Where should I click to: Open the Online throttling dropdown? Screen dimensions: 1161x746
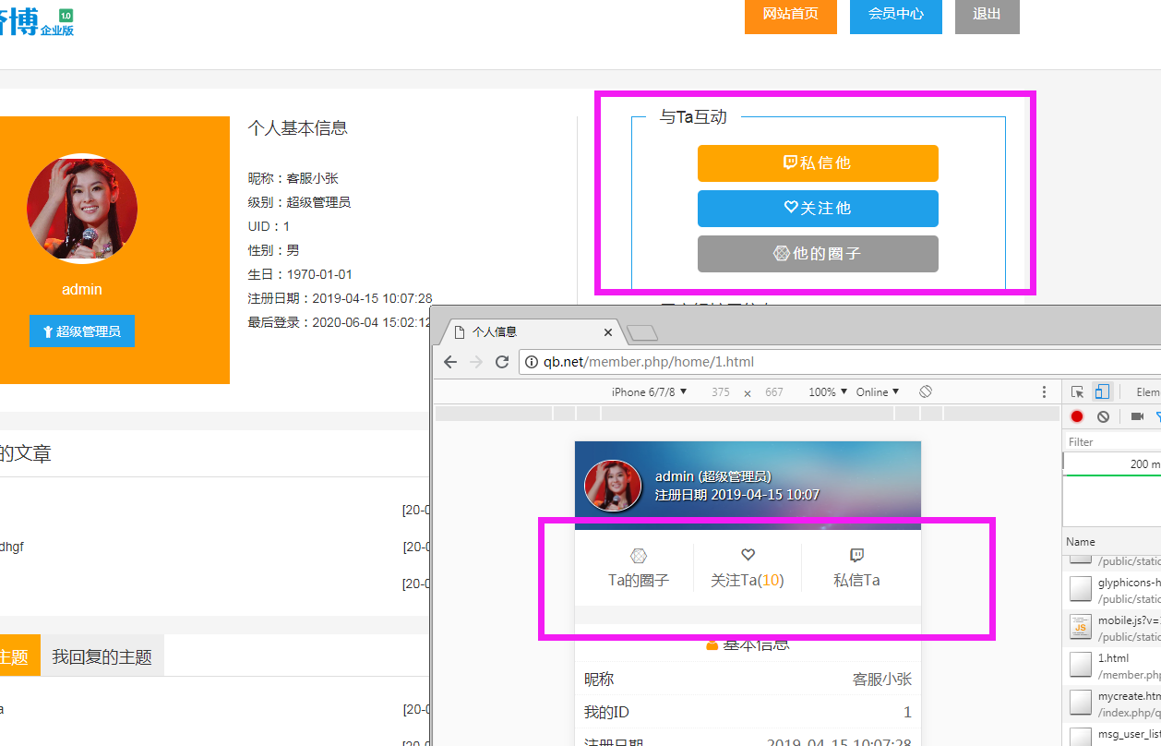pyautogui.click(x=877, y=392)
